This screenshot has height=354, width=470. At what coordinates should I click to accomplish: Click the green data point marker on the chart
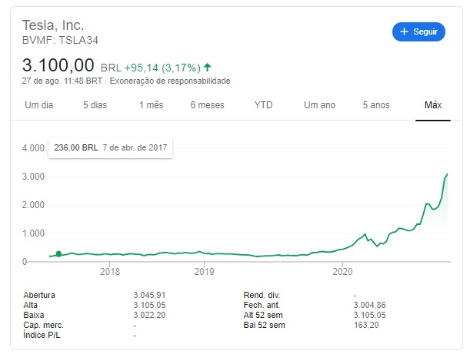58,253
